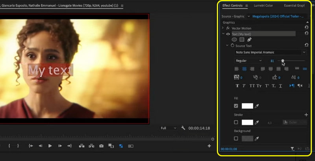This screenshot has width=315, height=161.
Task: Select the Effect Controls tab
Action: click(x=232, y=5)
